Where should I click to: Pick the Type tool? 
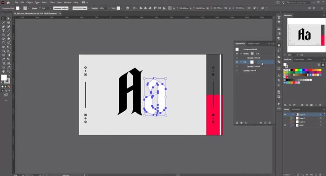point(3,31)
